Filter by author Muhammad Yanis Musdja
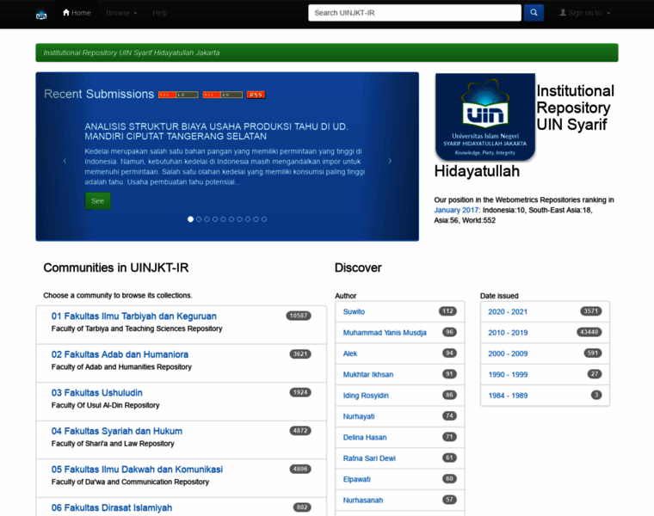The width and height of the screenshot is (654, 516). coord(385,333)
